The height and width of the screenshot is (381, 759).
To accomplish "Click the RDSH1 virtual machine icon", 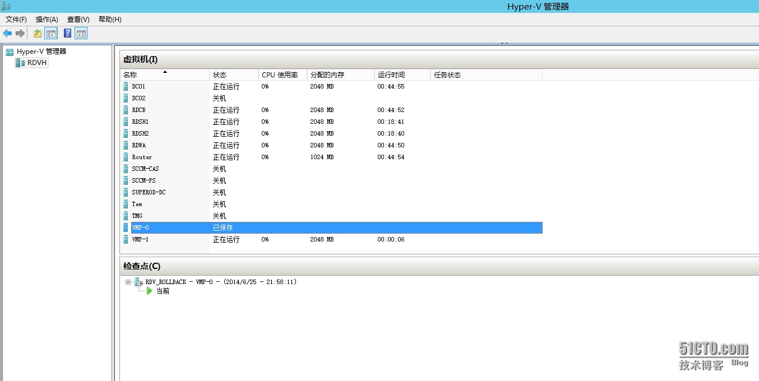I will 126,122.
